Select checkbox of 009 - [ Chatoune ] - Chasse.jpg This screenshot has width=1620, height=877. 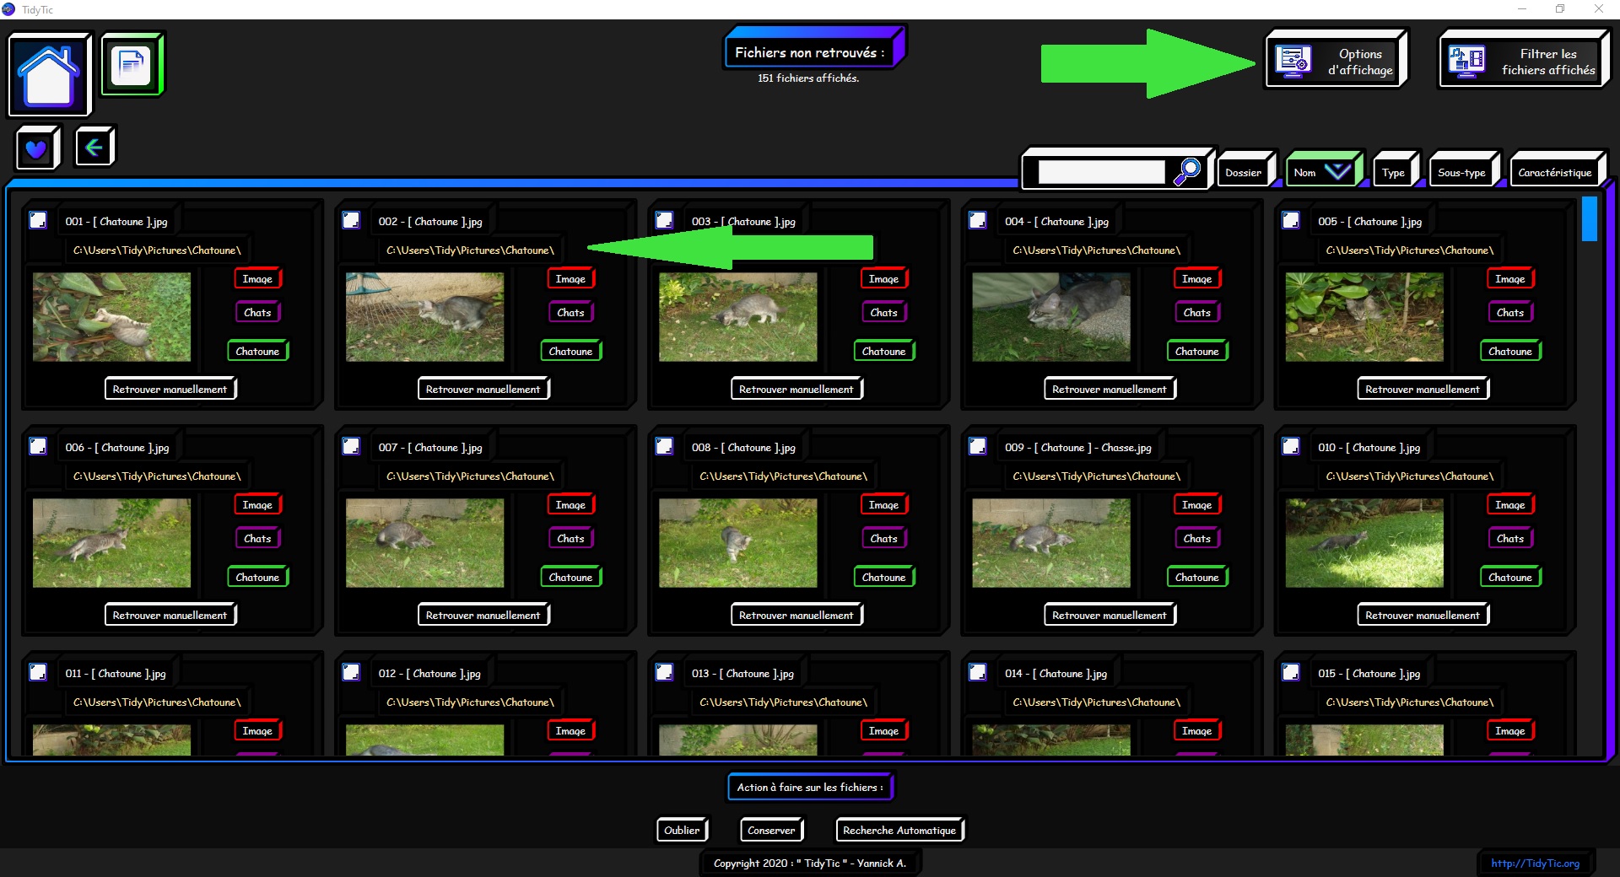(977, 446)
